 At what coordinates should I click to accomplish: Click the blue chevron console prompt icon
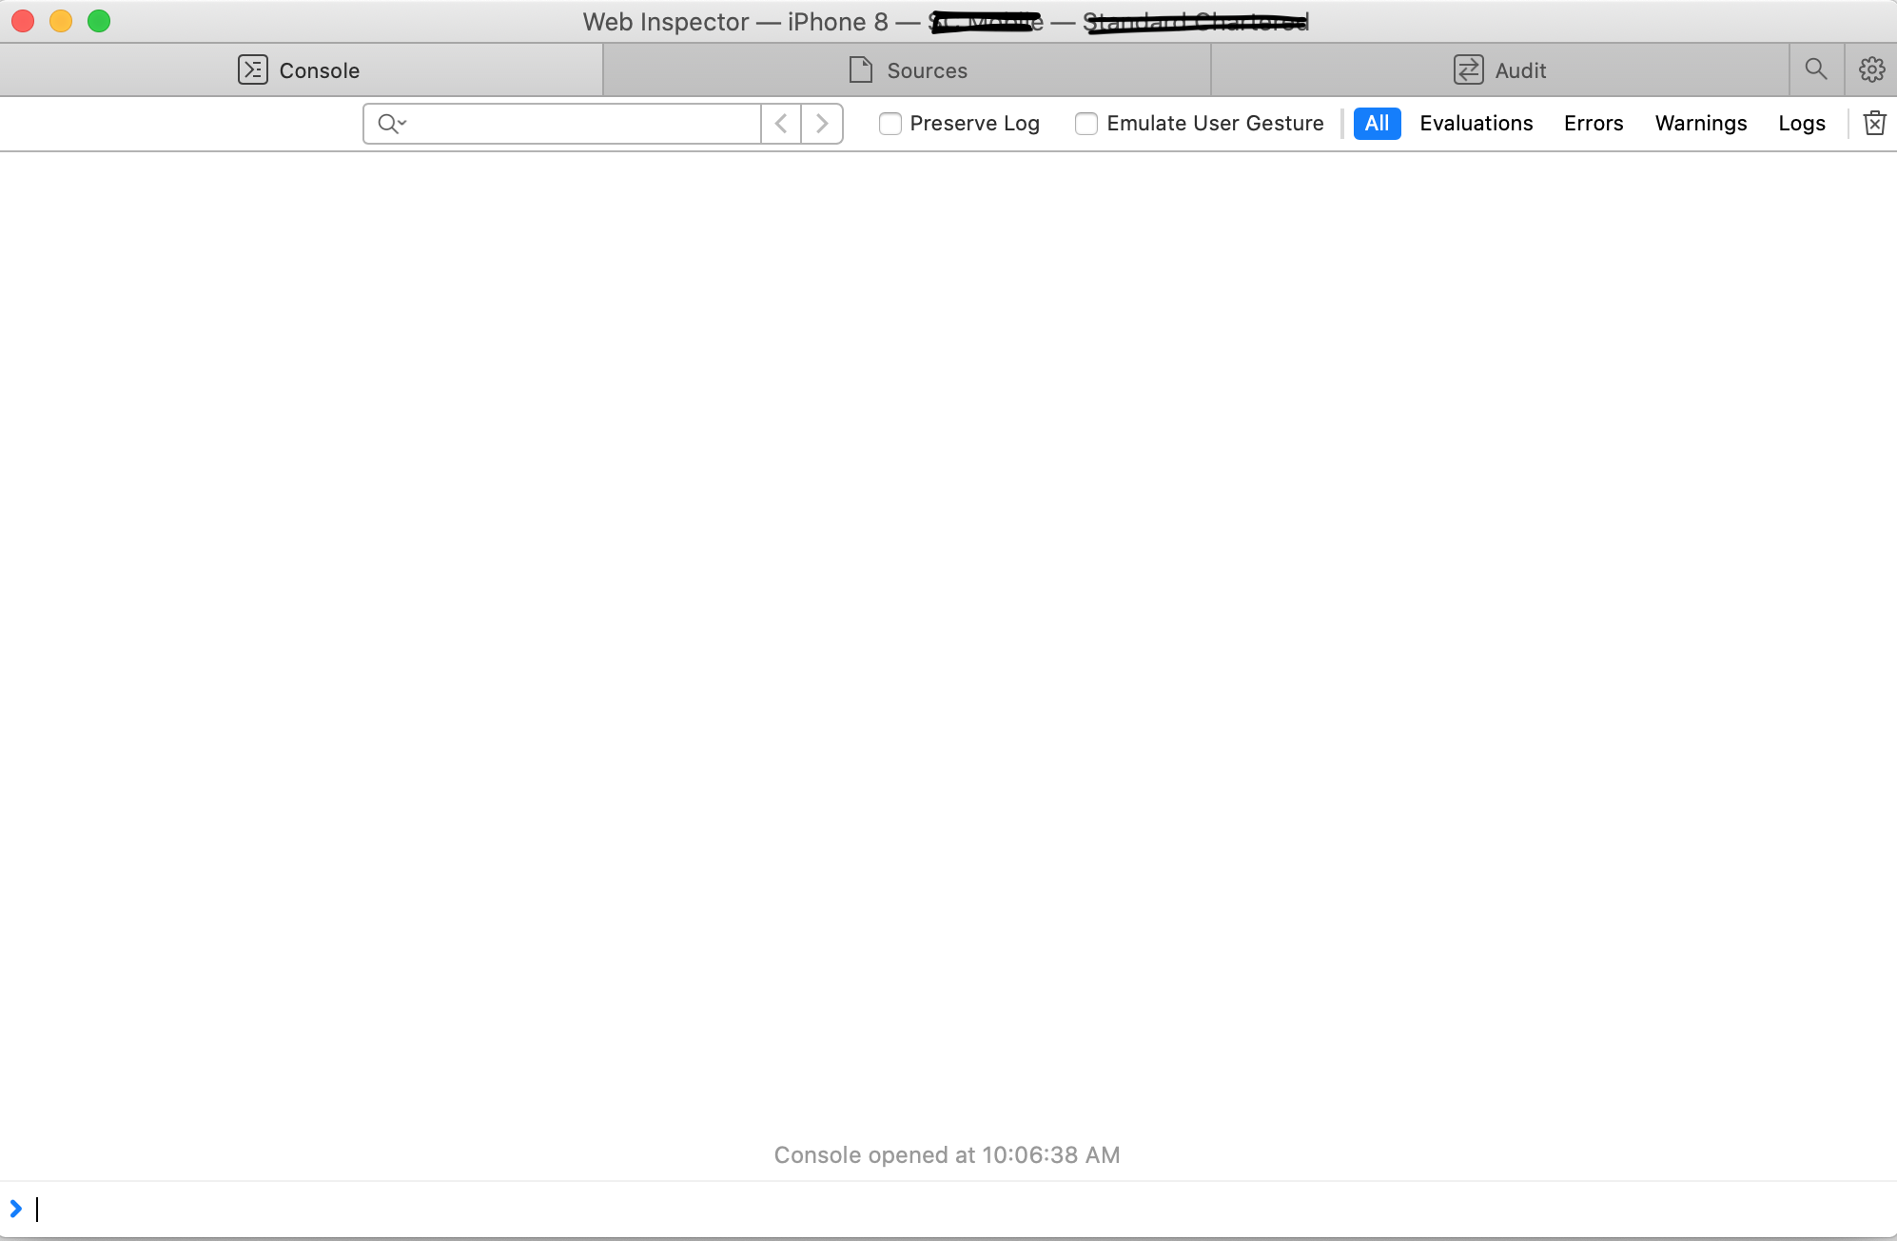coord(15,1209)
